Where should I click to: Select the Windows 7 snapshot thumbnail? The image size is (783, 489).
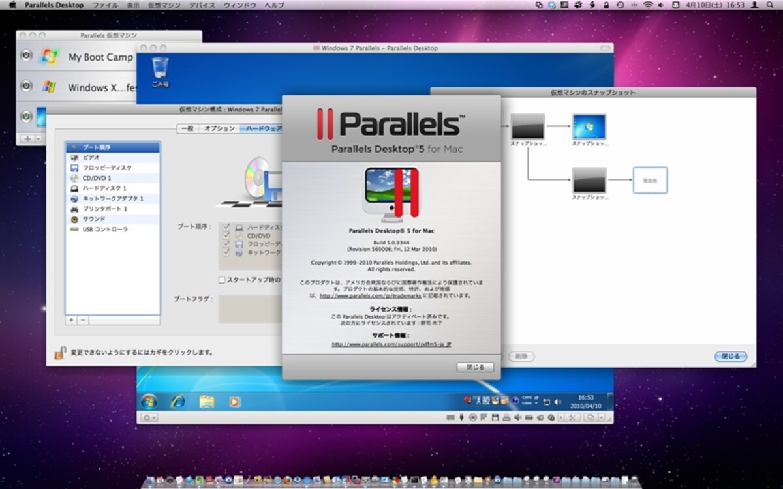pyautogui.click(x=589, y=126)
